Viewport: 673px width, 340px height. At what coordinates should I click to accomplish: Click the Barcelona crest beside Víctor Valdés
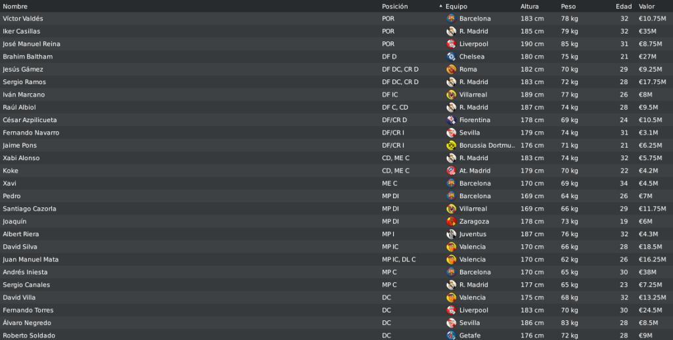pyautogui.click(x=451, y=18)
